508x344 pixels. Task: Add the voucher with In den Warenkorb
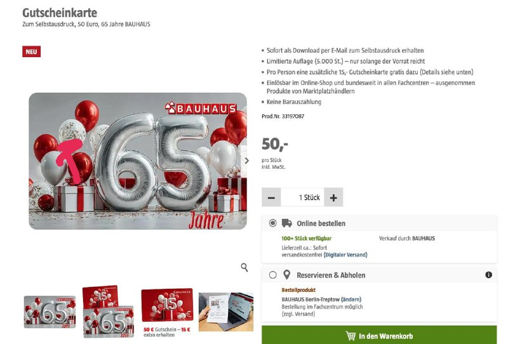[x=379, y=336]
